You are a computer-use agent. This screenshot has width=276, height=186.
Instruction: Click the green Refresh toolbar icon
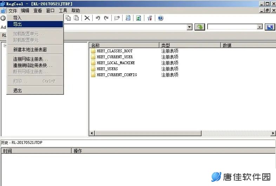(x=139, y=18)
